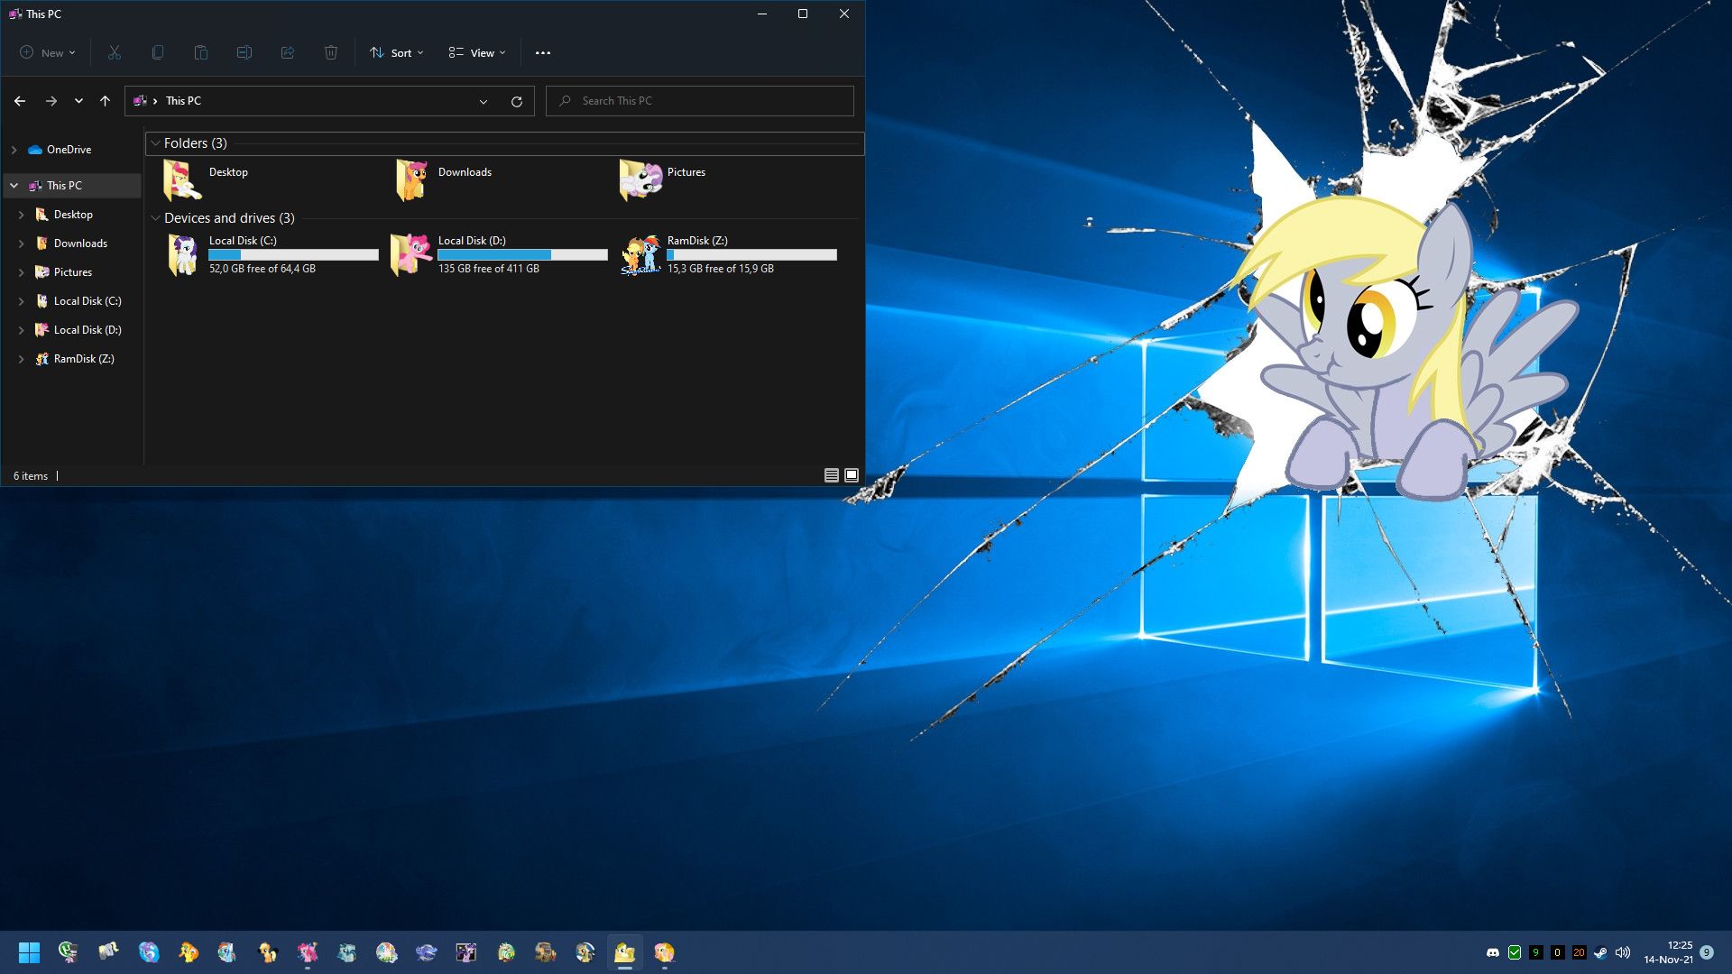The height and width of the screenshot is (974, 1732).
Task: Click the Rename icon in toolbar
Action: (244, 52)
